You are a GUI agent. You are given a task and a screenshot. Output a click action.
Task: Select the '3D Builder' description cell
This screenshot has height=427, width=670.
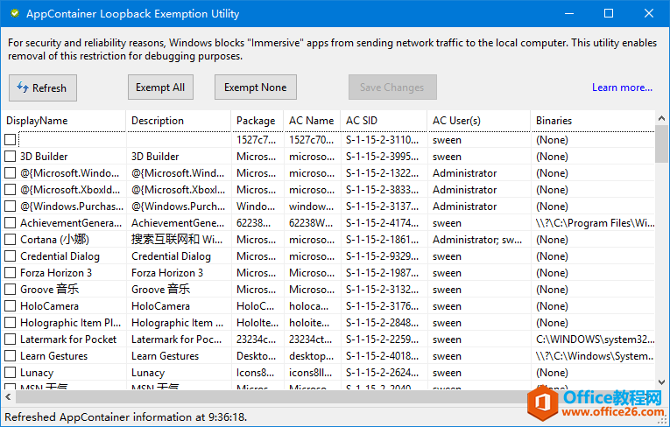point(178,157)
